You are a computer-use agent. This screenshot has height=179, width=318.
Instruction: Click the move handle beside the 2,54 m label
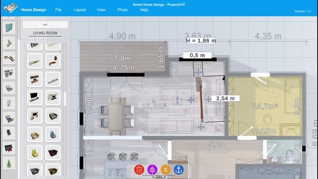(208, 99)
